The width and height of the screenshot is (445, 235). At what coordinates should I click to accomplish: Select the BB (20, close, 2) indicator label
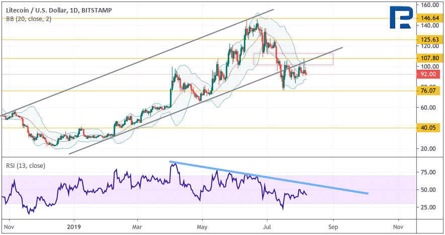29,19
